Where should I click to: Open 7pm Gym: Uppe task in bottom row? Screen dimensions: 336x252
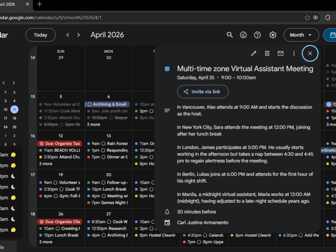click(x=203, y=242)
